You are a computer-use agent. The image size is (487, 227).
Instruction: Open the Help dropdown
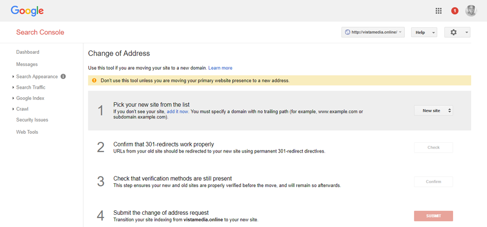click(x=424, y=32)
